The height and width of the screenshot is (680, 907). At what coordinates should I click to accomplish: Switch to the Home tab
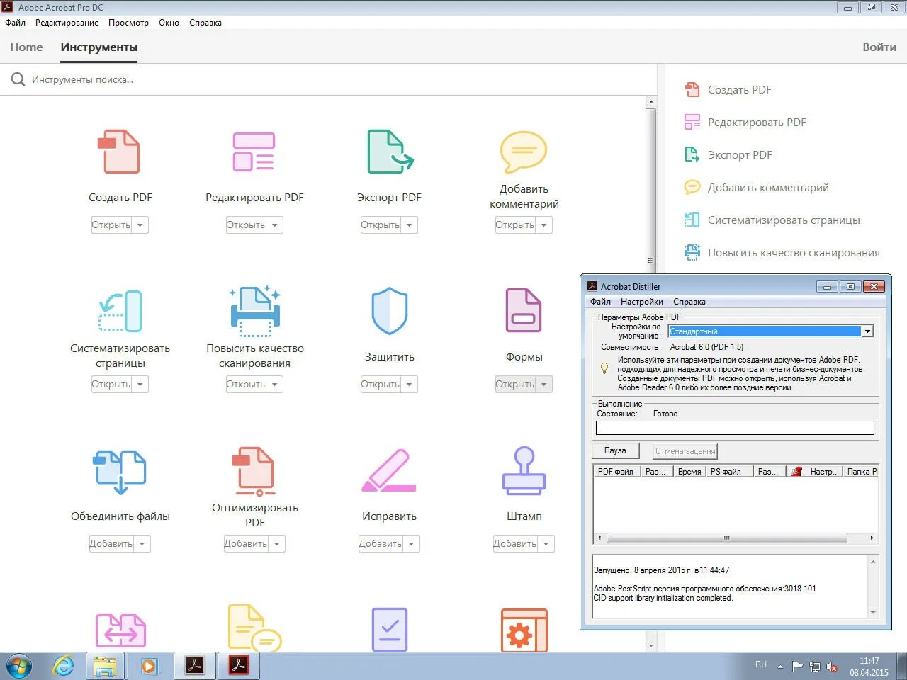click(26, 47)
